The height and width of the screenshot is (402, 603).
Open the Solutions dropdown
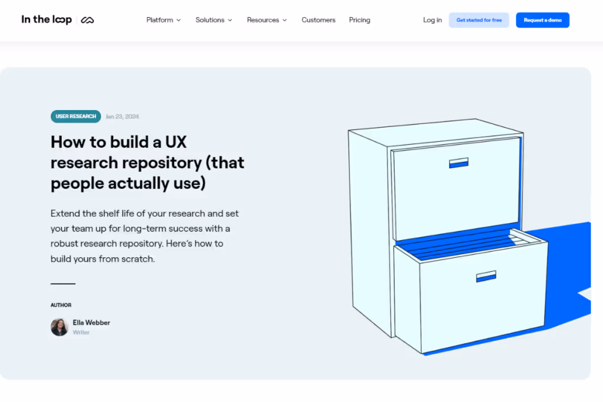[213, 19]
